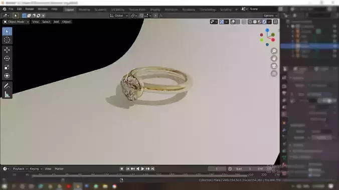Viewport: 339px width, 190px height.
Task: Open the viewport Add menu
Action: coord(56,22)
